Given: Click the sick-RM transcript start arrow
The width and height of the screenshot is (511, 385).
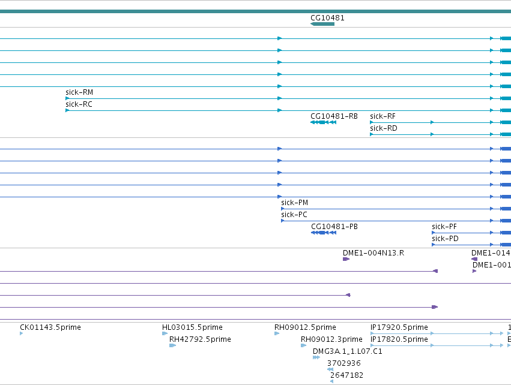Looking at the screenshot, I should [x=67, y=98].
